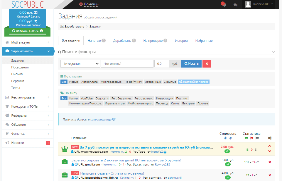Click the banknote icon next to main balance
The width and height of the screenshot is (282, 181).
pyautogui.click(x=36, y=13)
